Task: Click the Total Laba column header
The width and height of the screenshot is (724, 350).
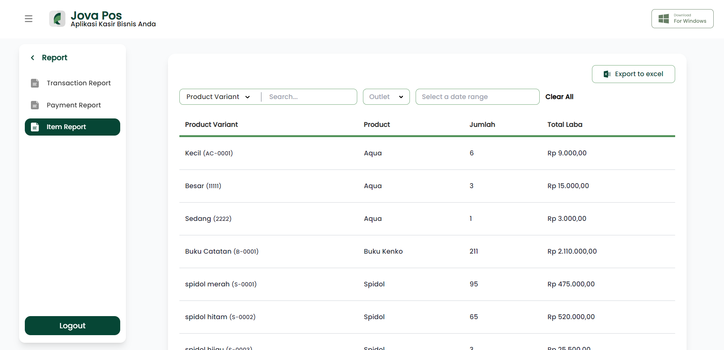Action: coord(565,125)
